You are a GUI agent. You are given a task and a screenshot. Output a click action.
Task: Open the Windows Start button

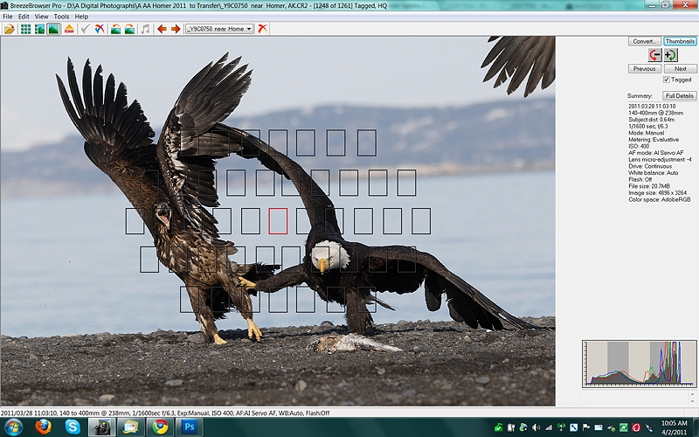(12, 427)
